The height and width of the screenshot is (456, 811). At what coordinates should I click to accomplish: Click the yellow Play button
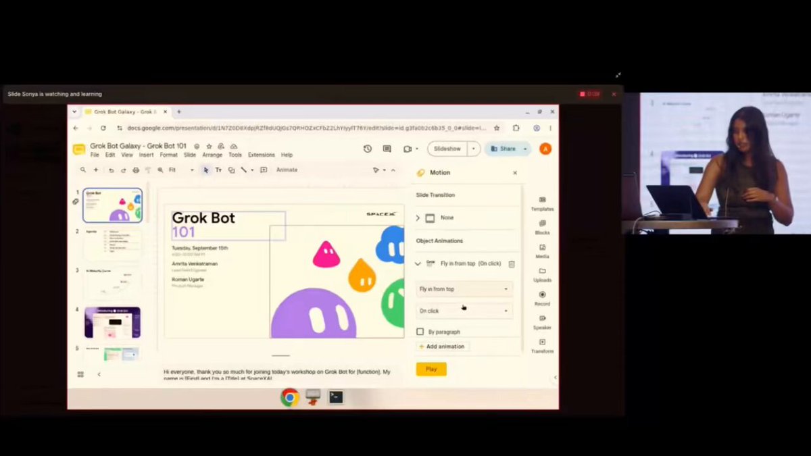tap(431, 369)
